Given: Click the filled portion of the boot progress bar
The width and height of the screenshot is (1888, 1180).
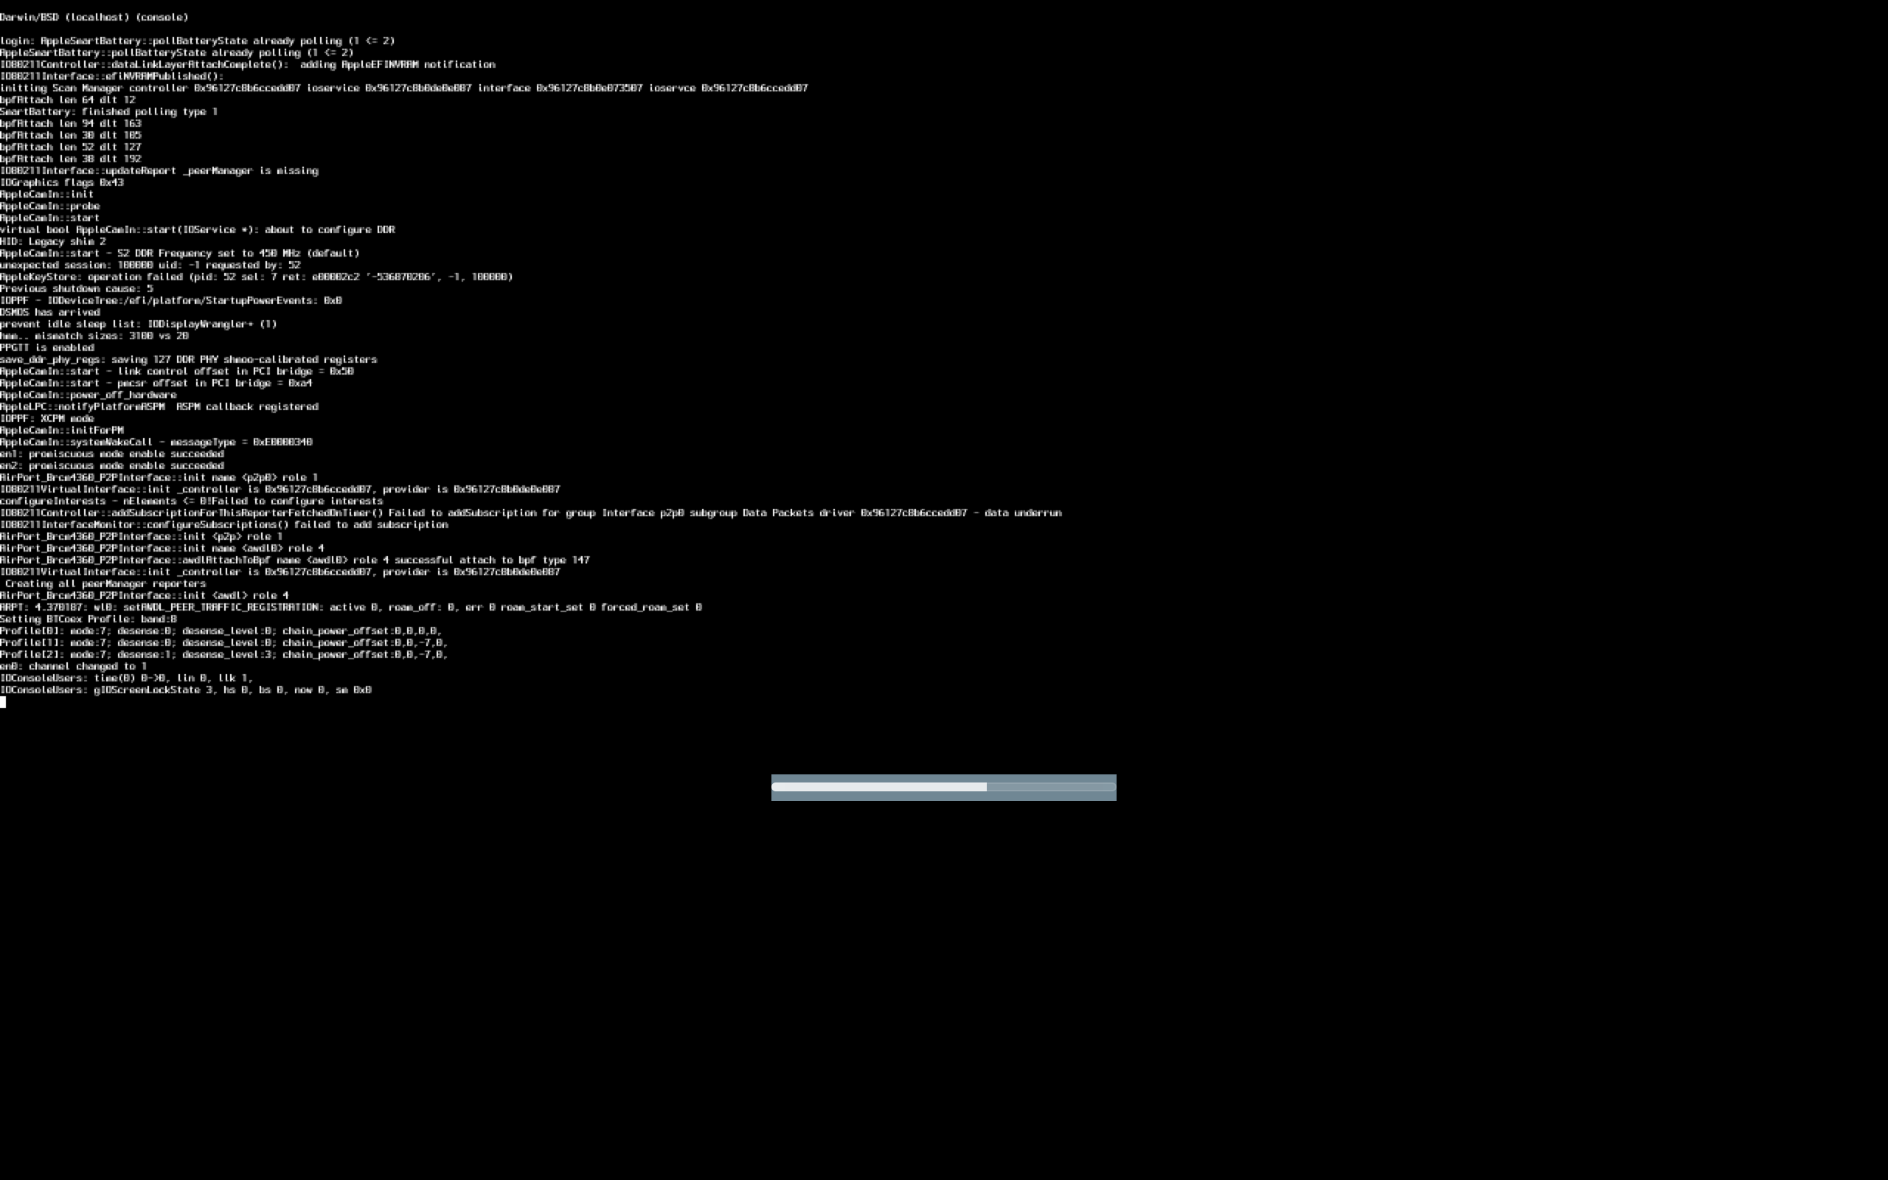Looking at the screenshot, I should 878,787.
